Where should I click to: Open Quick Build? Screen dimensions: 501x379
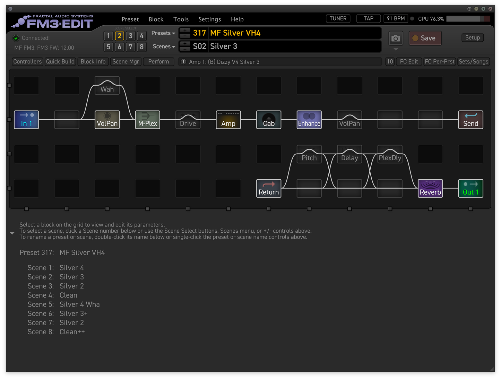pyautogui.click(x=60, y=62)
